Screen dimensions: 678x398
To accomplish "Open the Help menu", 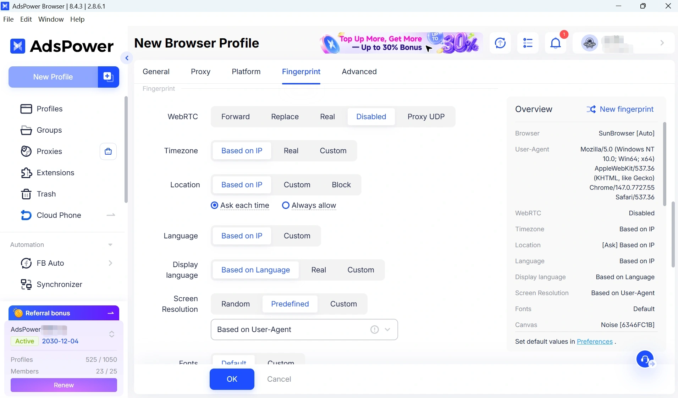I will (77, 19).
